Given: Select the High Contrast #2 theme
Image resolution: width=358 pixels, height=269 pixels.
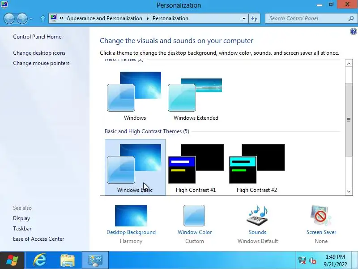Looking at the screenshot, I should [257, 167].
